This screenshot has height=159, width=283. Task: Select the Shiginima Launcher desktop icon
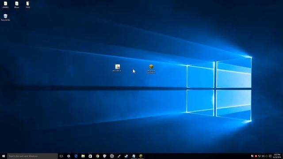click(151, 69)
